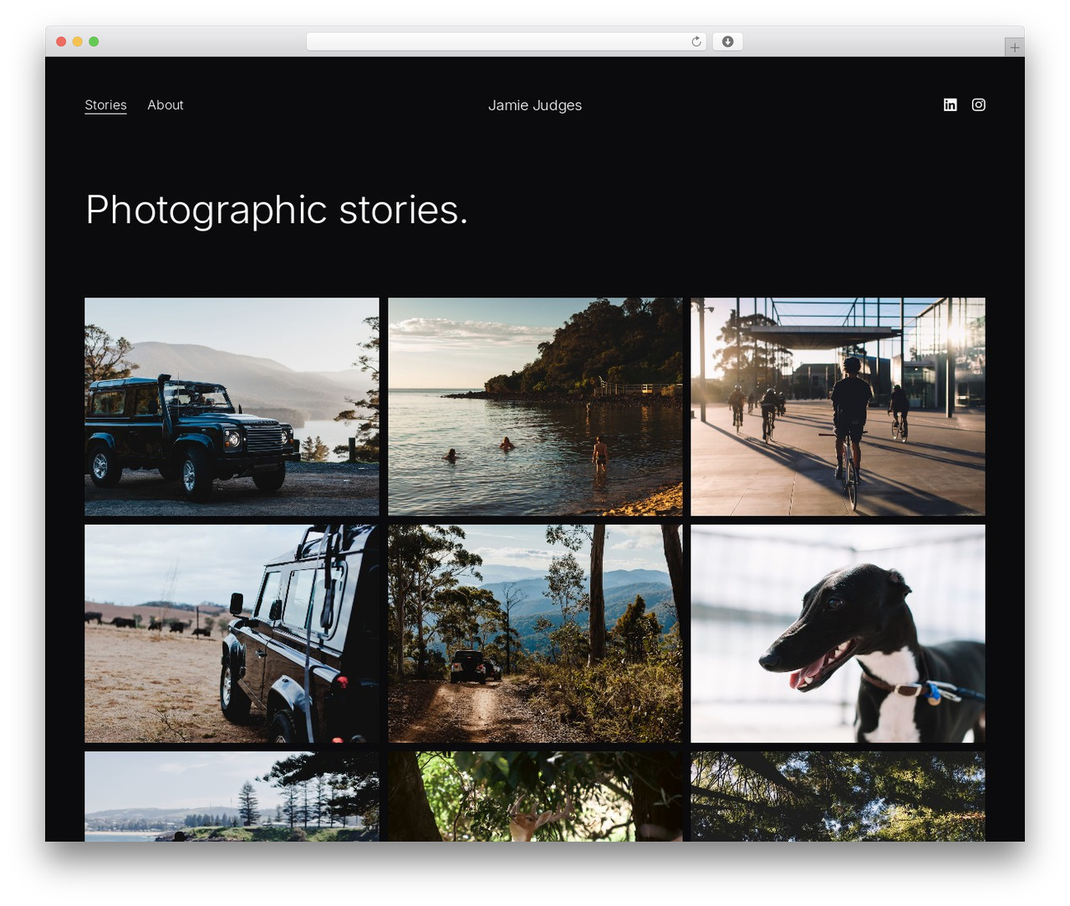Open a new tab with the plus button
1070x906 pixels.
[1014, 48]
